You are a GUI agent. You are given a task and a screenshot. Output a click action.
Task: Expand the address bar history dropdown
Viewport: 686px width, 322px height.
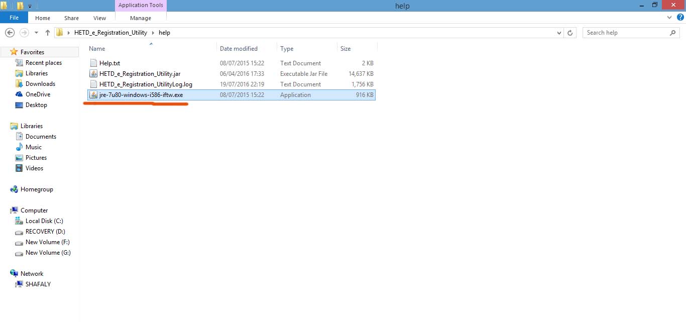coord(559,33)
